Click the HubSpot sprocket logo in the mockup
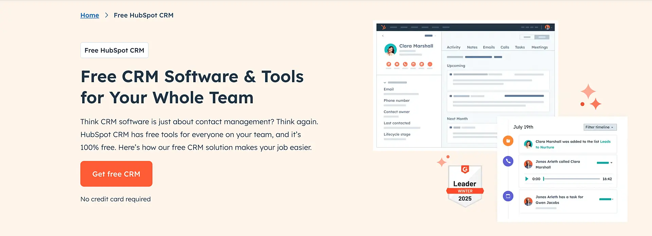 pos(383,27)
